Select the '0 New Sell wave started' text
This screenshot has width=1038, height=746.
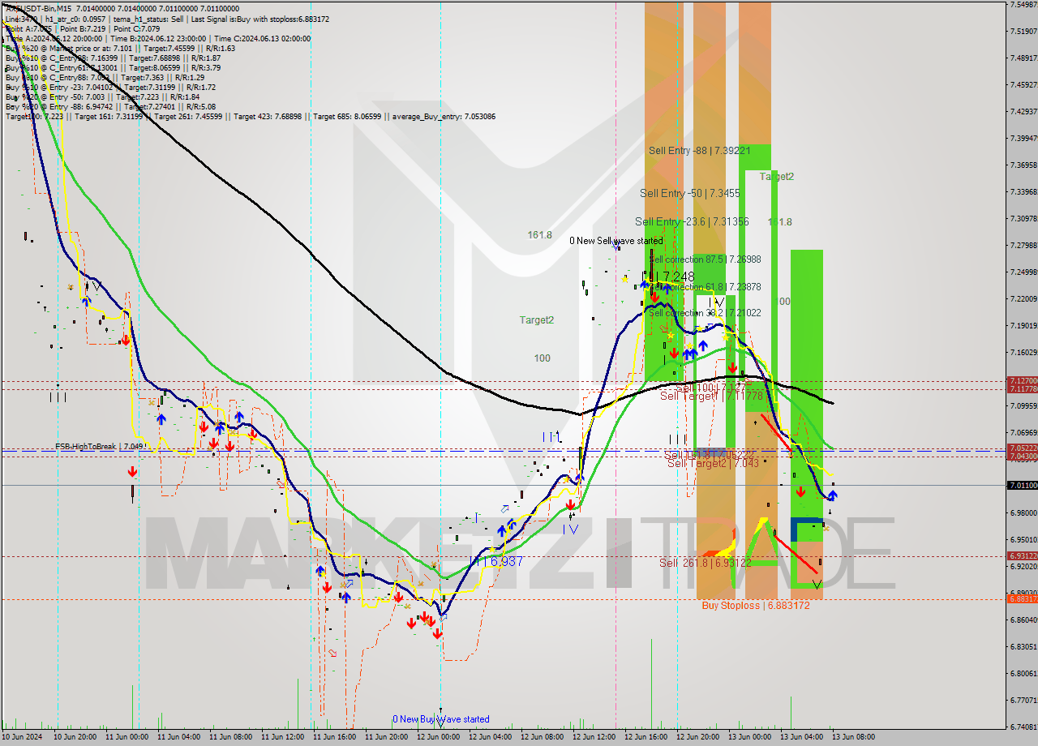[616, 241]
